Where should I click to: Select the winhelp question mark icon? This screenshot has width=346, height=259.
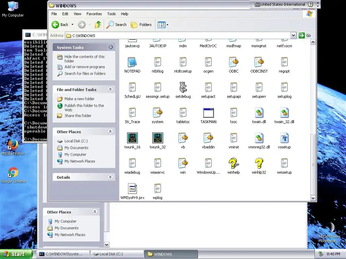tap(233, 163)
